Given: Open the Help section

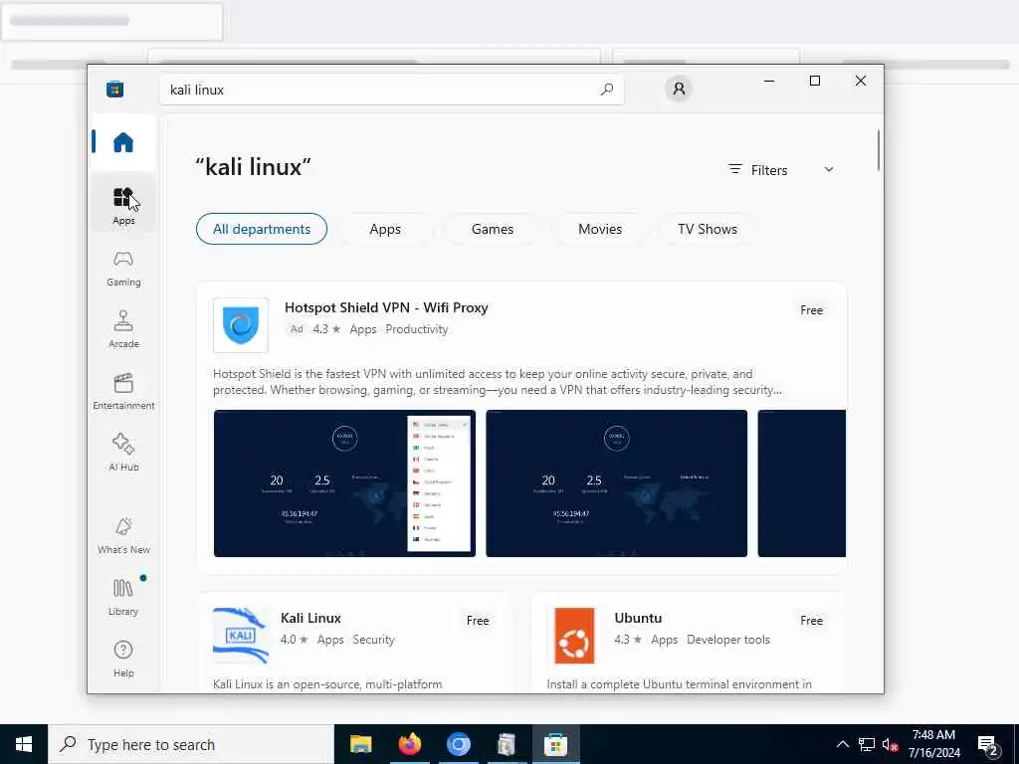Looking at the screenshot, I should 122,659.
